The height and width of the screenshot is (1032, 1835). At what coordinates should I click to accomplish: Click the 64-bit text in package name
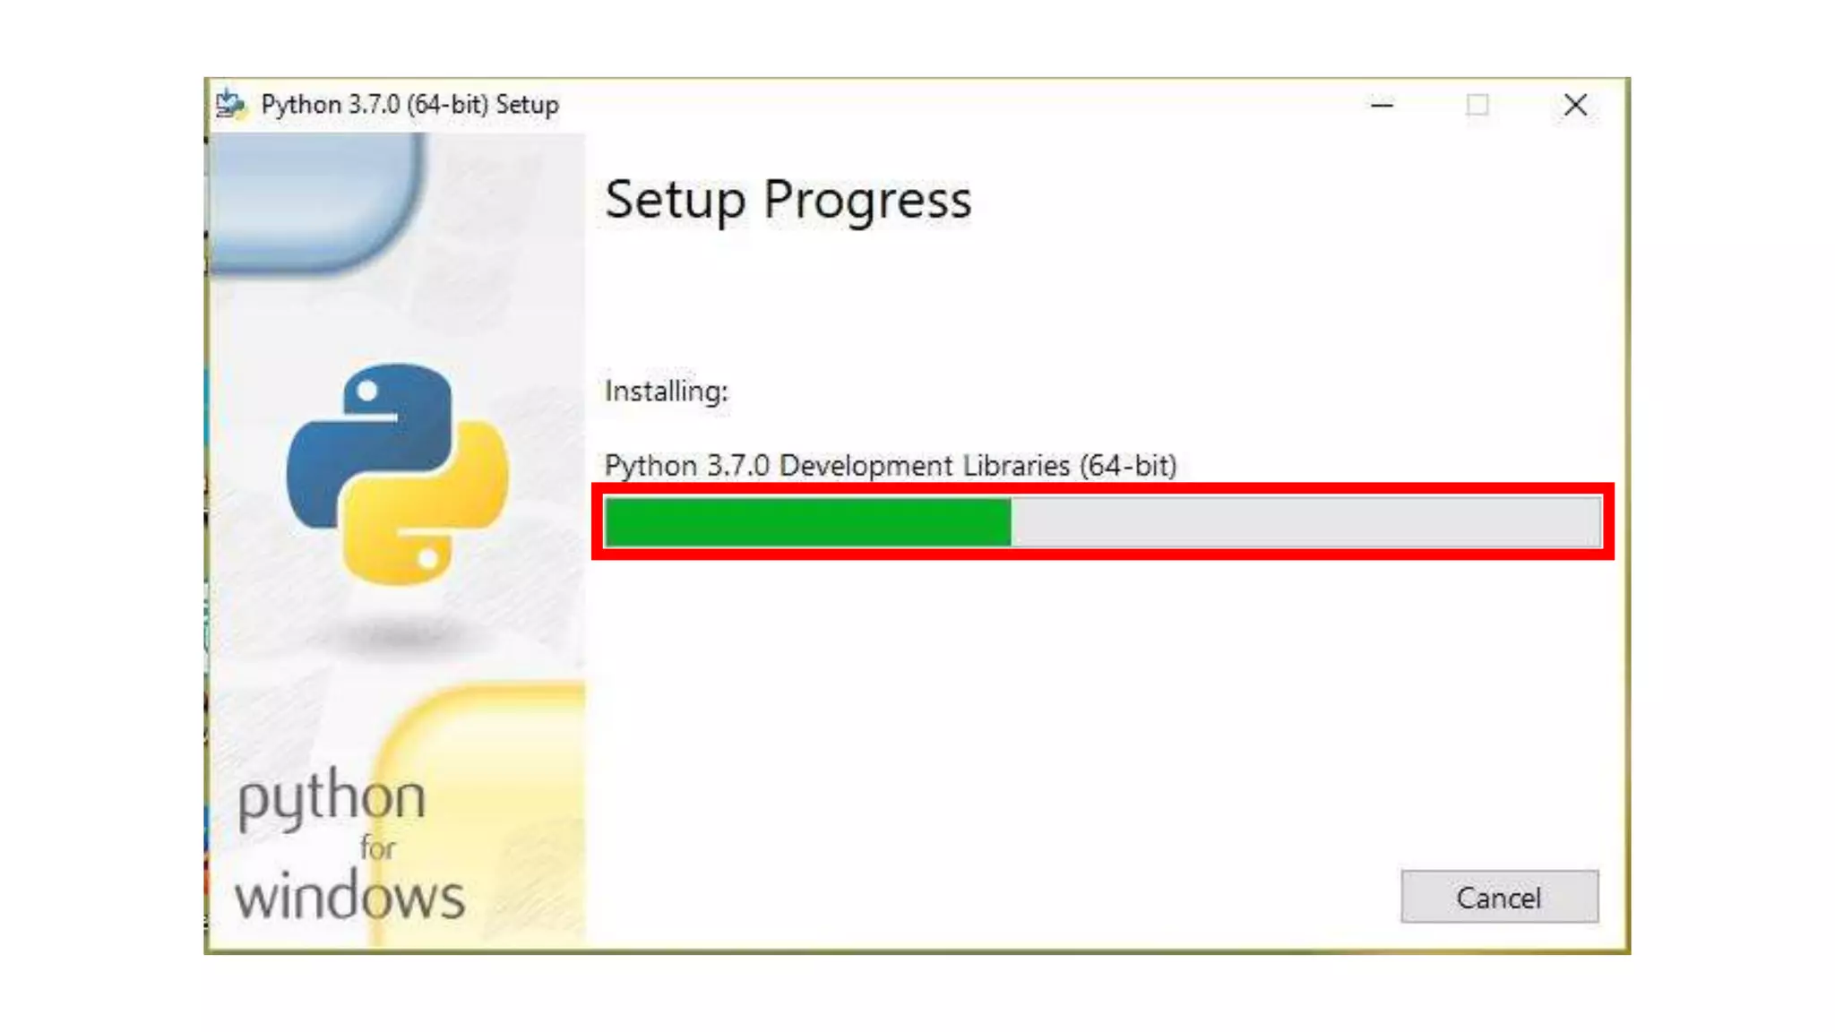(1128, 466)
